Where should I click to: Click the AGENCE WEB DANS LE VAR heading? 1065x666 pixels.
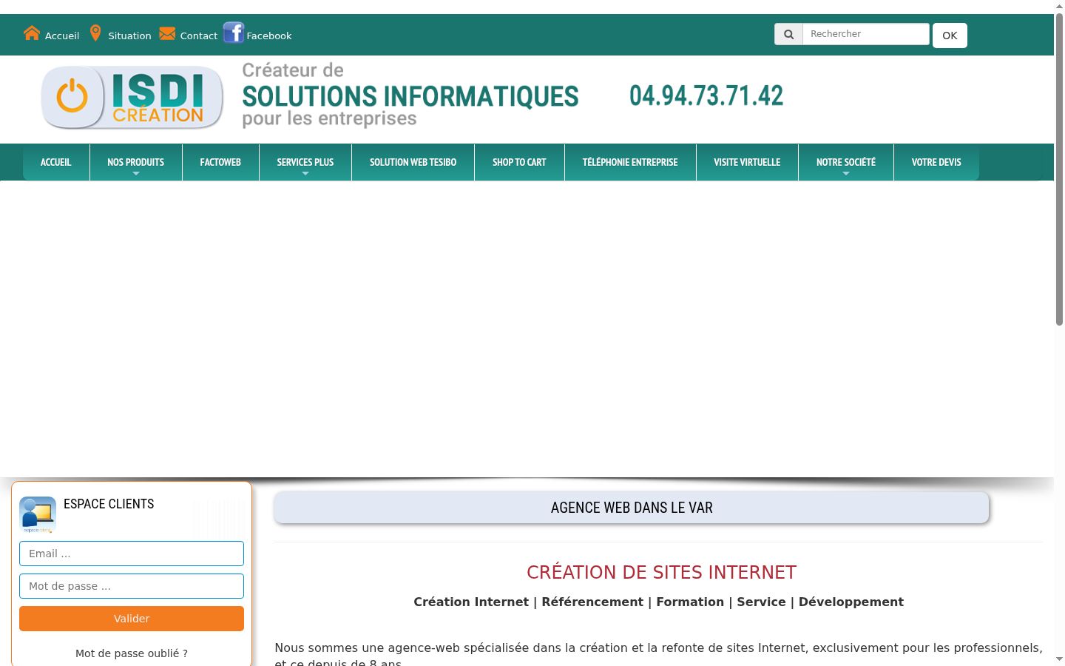(x=632, y=508)
